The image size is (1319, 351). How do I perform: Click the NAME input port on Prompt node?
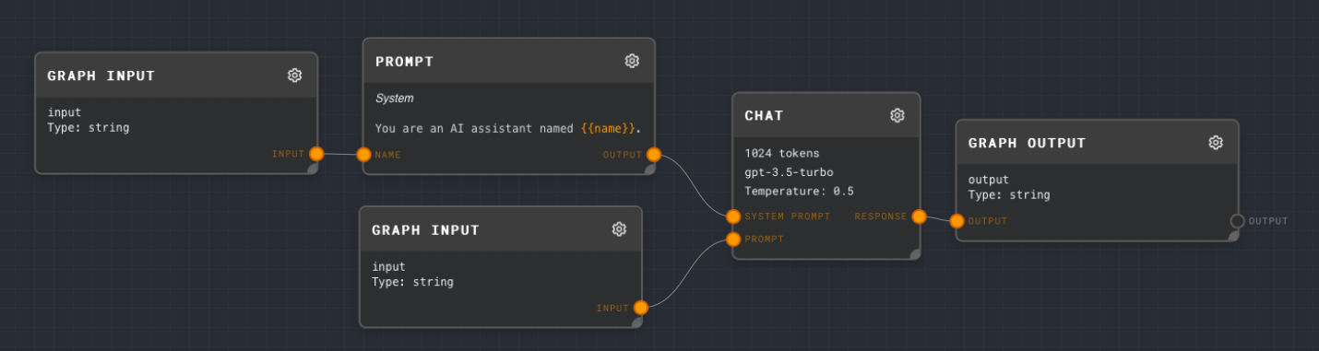pyautogui.click(x=364, y=155)
